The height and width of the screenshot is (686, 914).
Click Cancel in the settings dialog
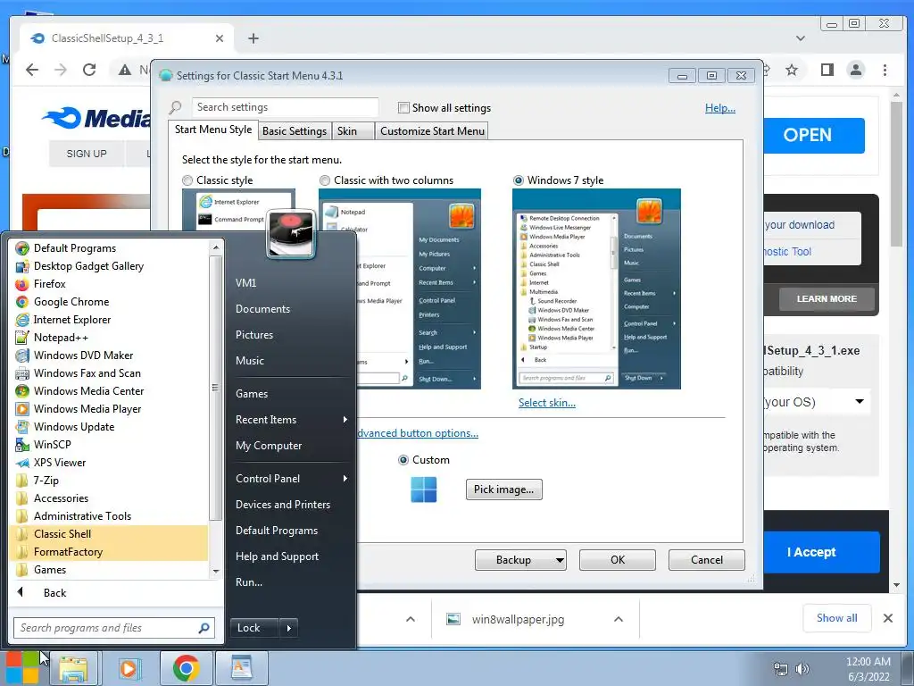click(707, 560)
